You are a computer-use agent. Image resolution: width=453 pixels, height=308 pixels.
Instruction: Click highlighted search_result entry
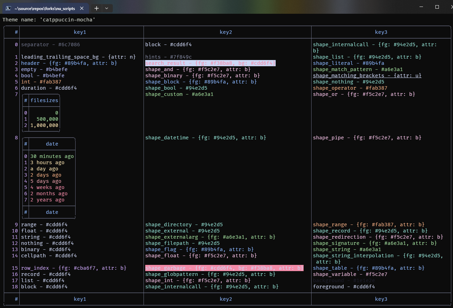210,63
